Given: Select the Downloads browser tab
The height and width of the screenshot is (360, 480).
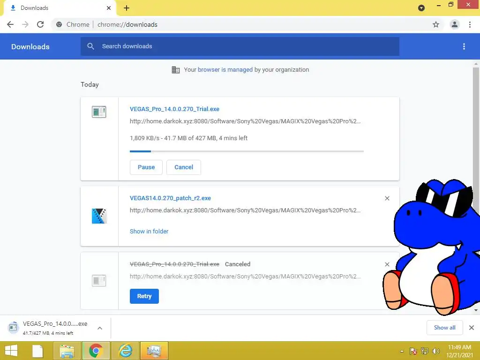Looking at the screenshot, I should click(x=60, y=8).
